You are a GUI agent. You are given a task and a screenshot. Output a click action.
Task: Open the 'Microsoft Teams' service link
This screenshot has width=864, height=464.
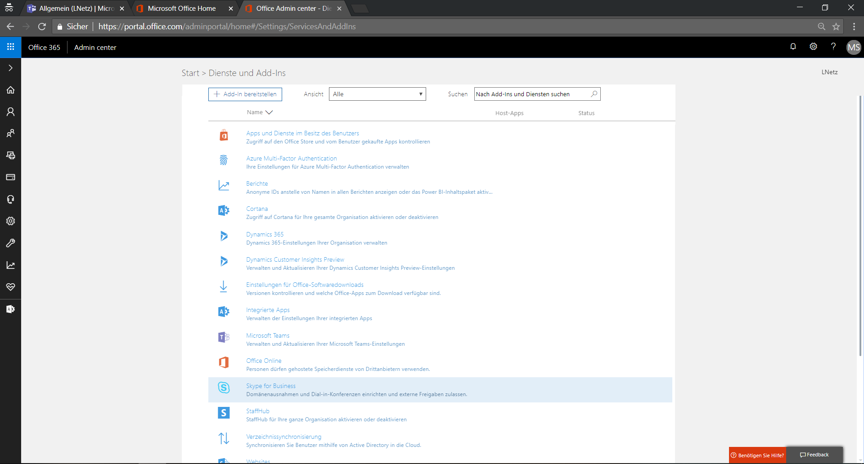(268, 335)
